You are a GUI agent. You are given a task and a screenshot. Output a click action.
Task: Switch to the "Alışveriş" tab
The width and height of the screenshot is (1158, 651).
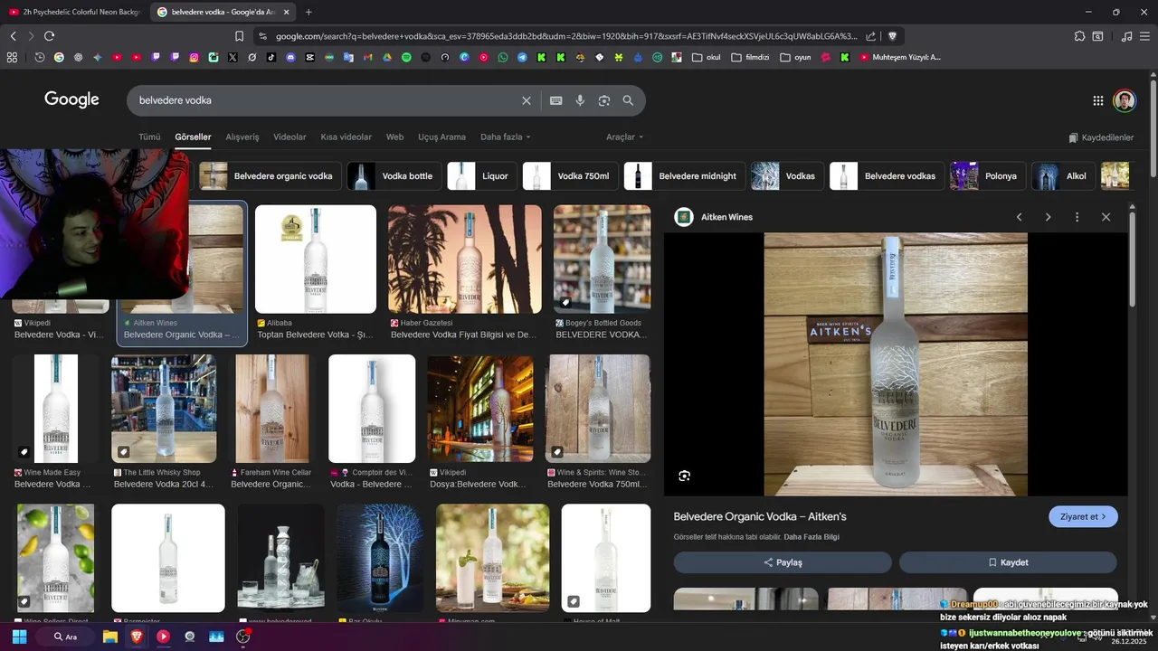[242, 137]
